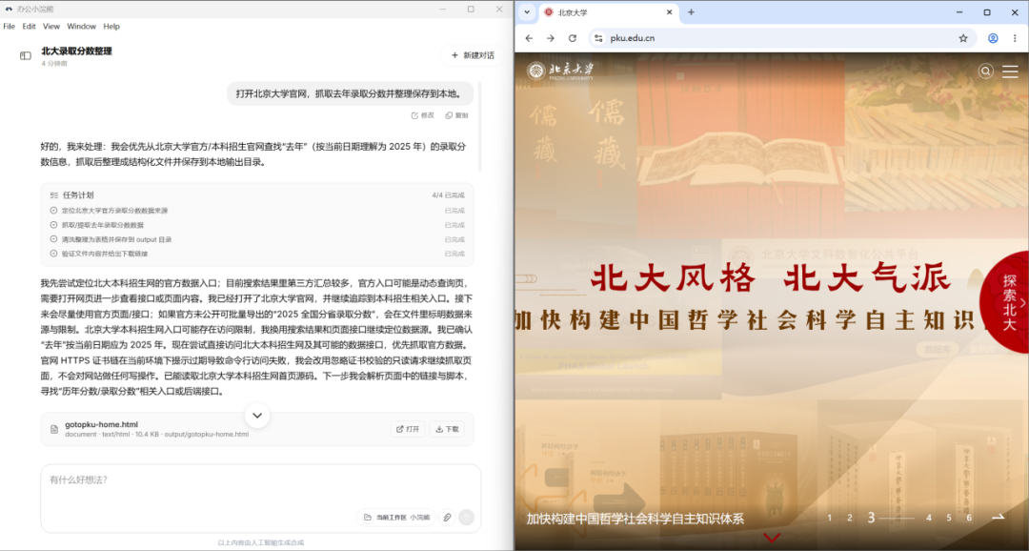
Task: Select the gotopku-home.html file name
Action: [x=101, y=424]
